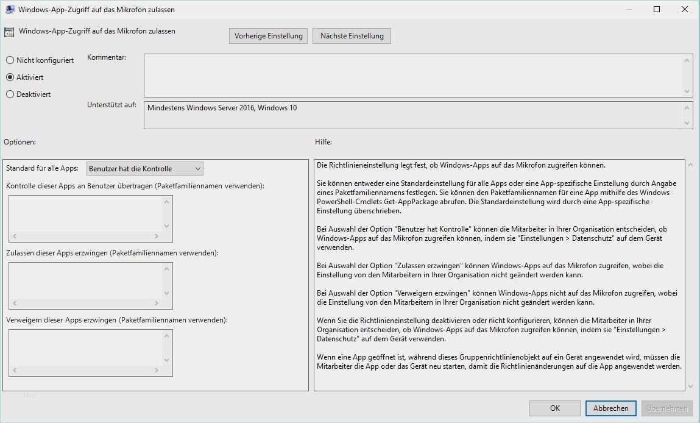Select the Nicht konfiguriert radio button

tap(10, 60)
